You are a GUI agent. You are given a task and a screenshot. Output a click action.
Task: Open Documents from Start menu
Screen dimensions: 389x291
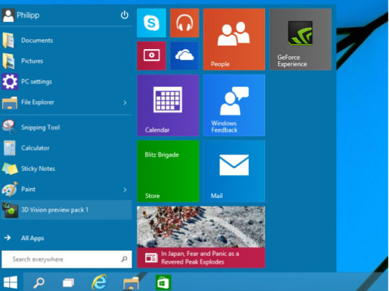coord(36,40)
